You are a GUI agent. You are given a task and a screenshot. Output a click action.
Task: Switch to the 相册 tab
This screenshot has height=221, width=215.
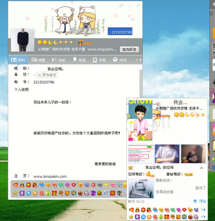38,60
